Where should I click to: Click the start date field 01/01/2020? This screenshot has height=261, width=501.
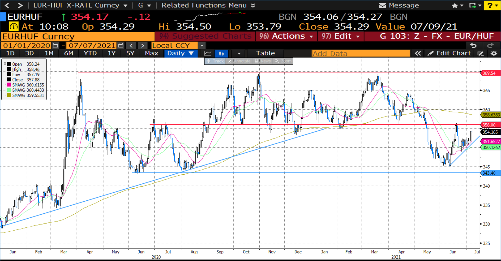pos(26,46)
